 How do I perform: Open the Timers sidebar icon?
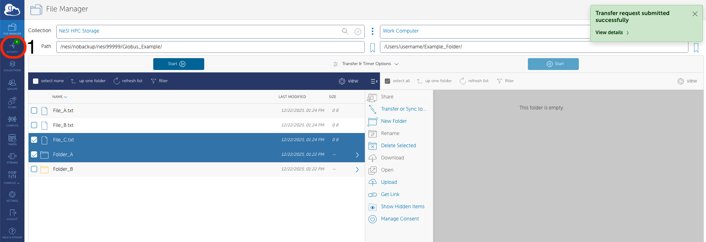12,140
